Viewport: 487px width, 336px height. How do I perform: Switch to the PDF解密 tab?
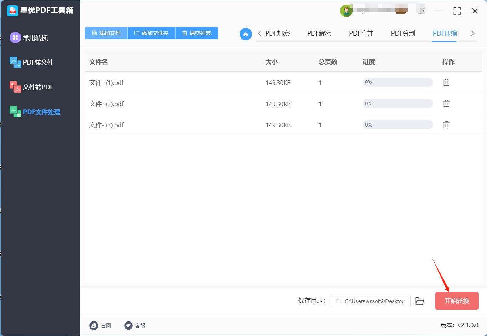[x=319, y=33]
